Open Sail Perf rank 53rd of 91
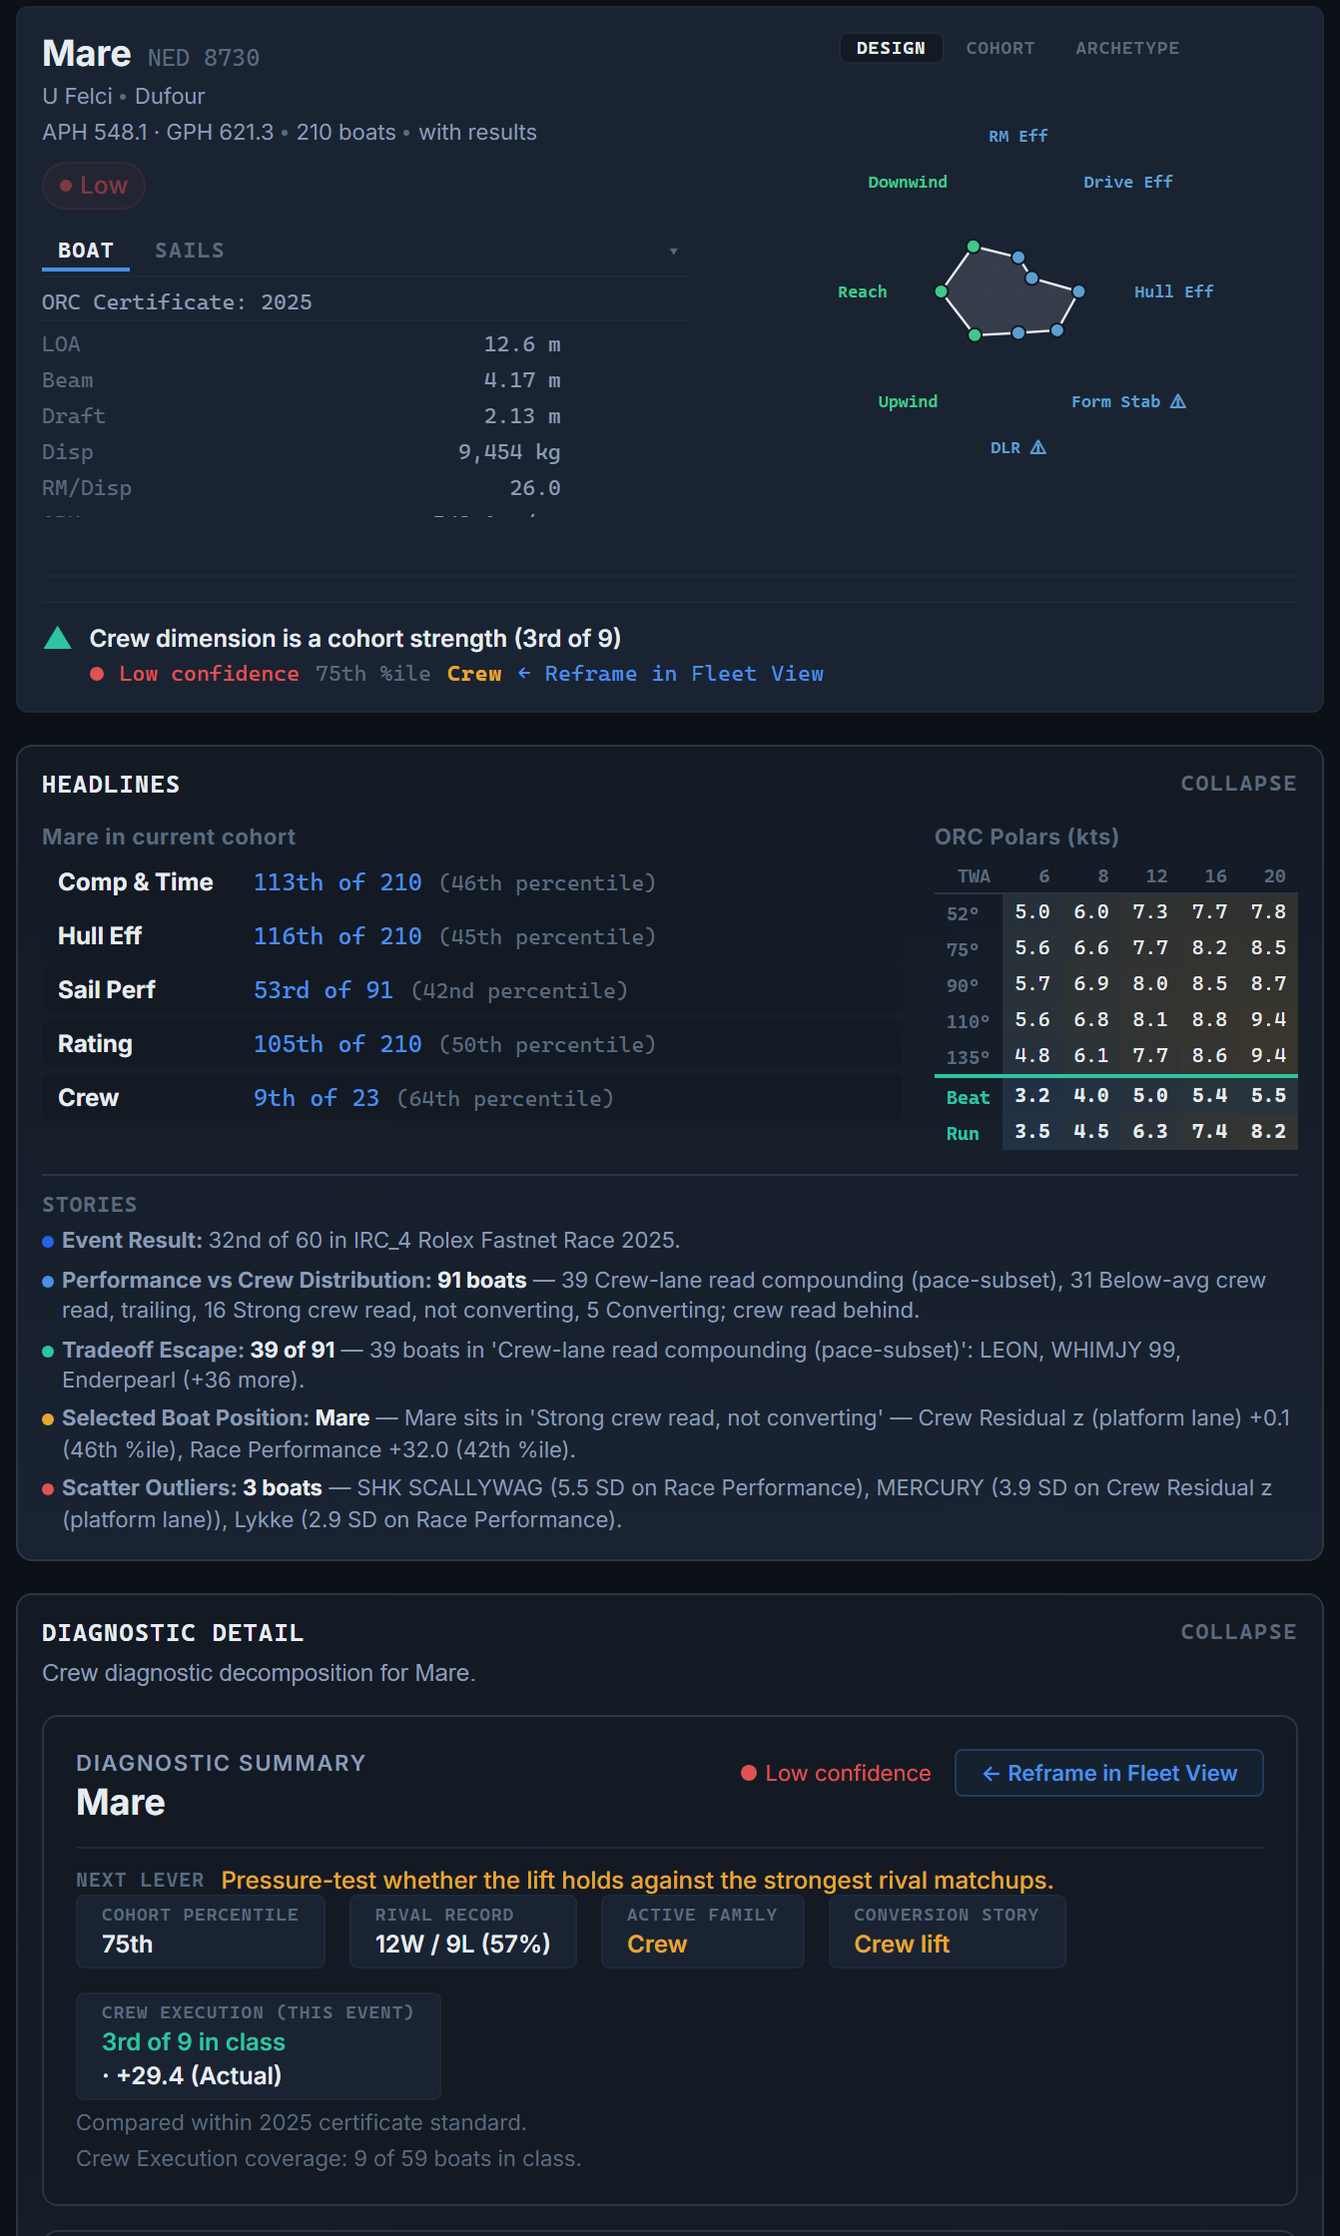The width and height of the screenshot is (1340, 2236). tap(324, 990)
